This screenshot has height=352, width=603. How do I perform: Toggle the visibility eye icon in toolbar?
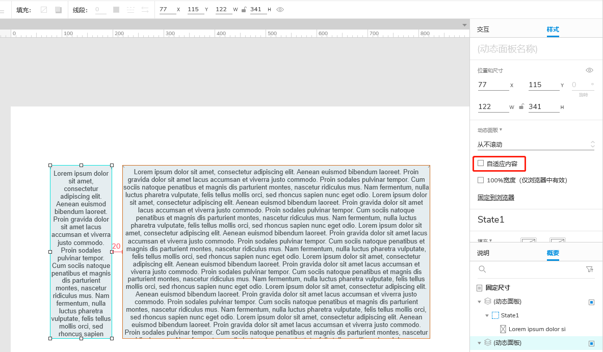[x=280, y=10]
